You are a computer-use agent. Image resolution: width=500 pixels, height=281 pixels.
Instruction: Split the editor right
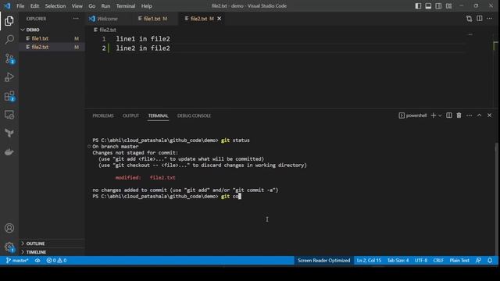coord(479,19)
